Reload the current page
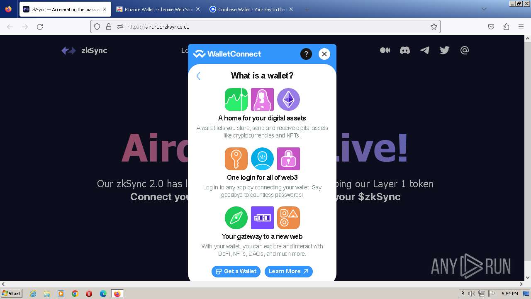Image resolution: width=531 pixels, height=299 pixels. tap(40, 27)
